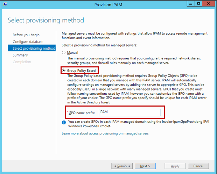217x174 pixels.
Task: Close the Provision IPAM wizard
Action: click(x=209, y=4)
